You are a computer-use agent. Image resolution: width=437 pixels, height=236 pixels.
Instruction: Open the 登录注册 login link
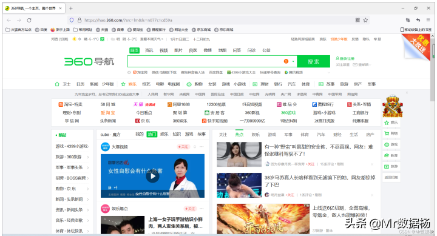[x=345, y=58]
